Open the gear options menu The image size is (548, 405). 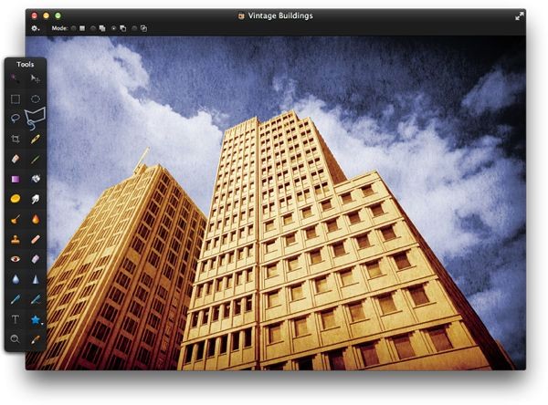[x=36, y=28]
